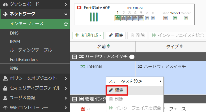Screen dimensions: 206x112
Task: Select port B on FortiGate faceplate
Action: 153,18
